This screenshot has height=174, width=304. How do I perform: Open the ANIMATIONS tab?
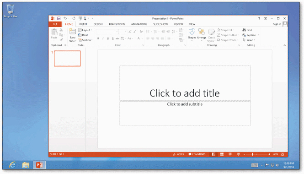pos(139,24)
